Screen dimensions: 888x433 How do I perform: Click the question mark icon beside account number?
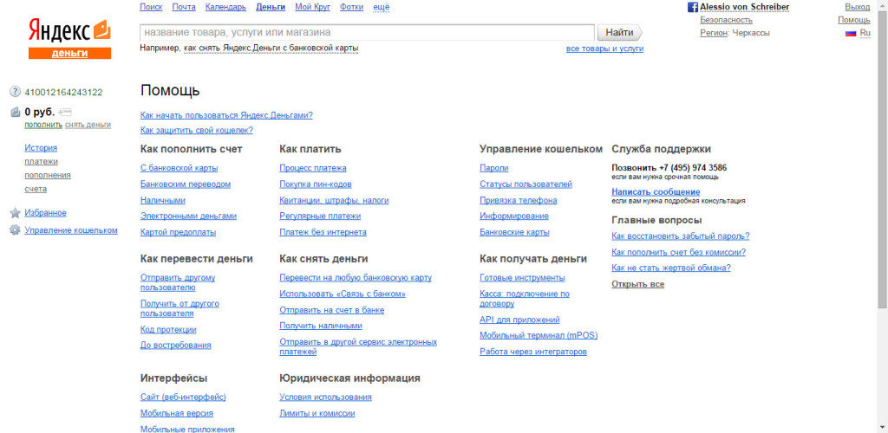pyautogui.click(x=15, y=92)
